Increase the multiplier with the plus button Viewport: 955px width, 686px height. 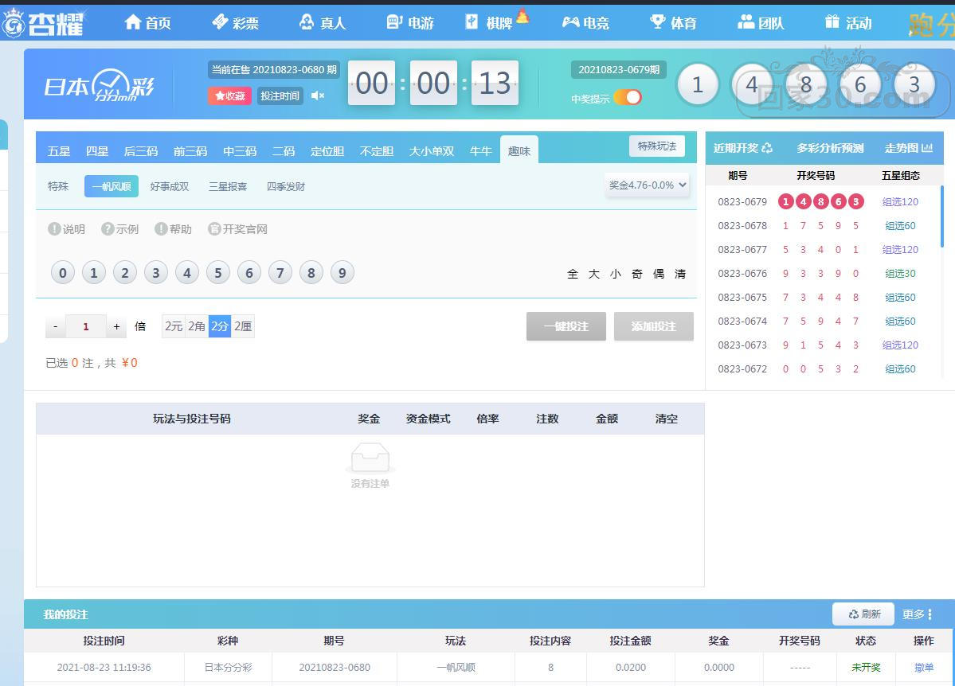point(116,326)
